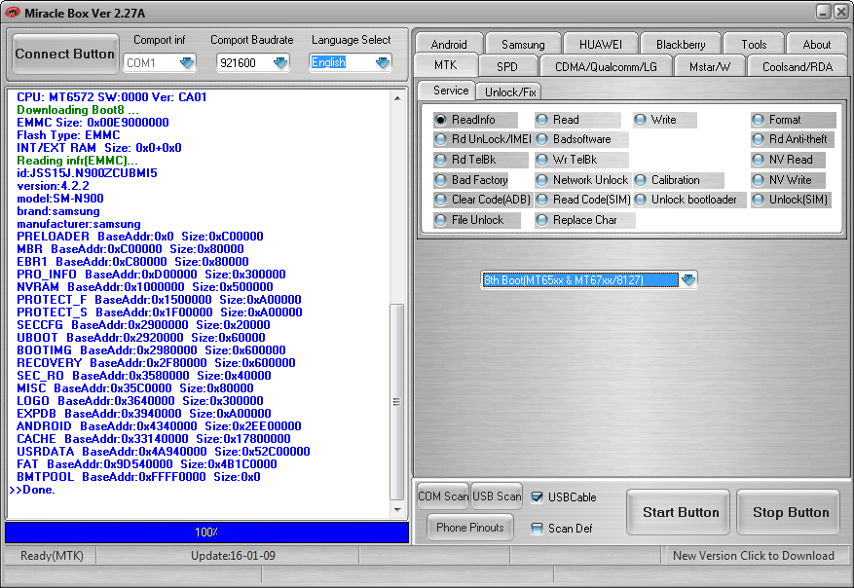Click the log scrollbar down arrow

(x=397, y=509)
